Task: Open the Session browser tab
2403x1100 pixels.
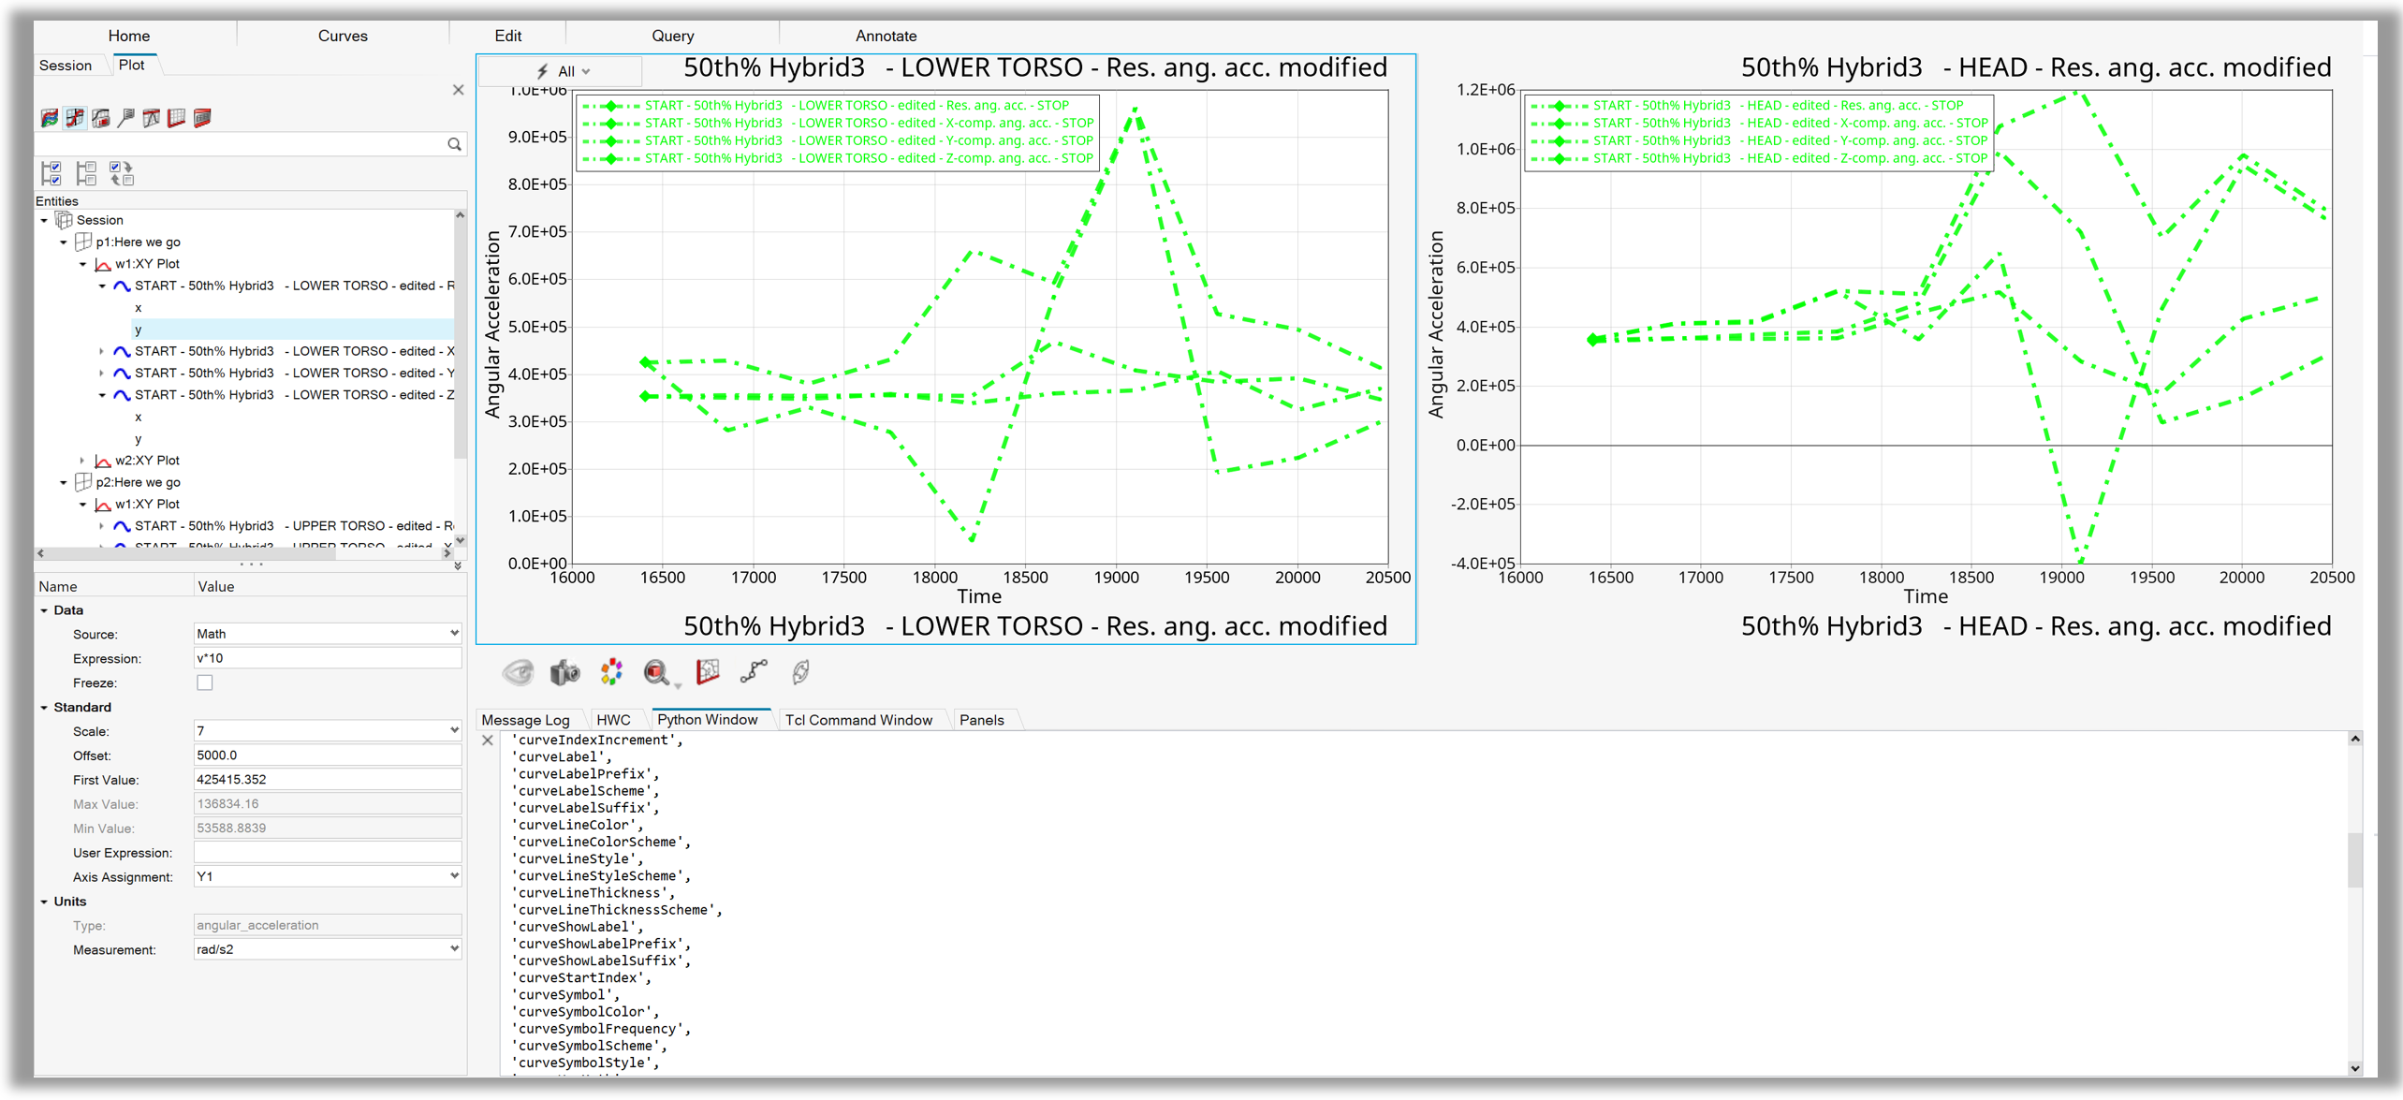Action: (x=66, y=66)
